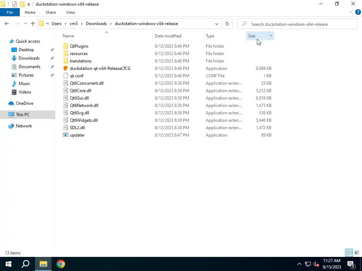This screenshot has height=271, width=362.
Task: Open Documents in navigation pane
Action: pyautogui.click(x=29, y=67)
